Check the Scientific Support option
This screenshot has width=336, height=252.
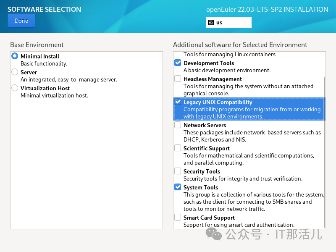point(178,148)
